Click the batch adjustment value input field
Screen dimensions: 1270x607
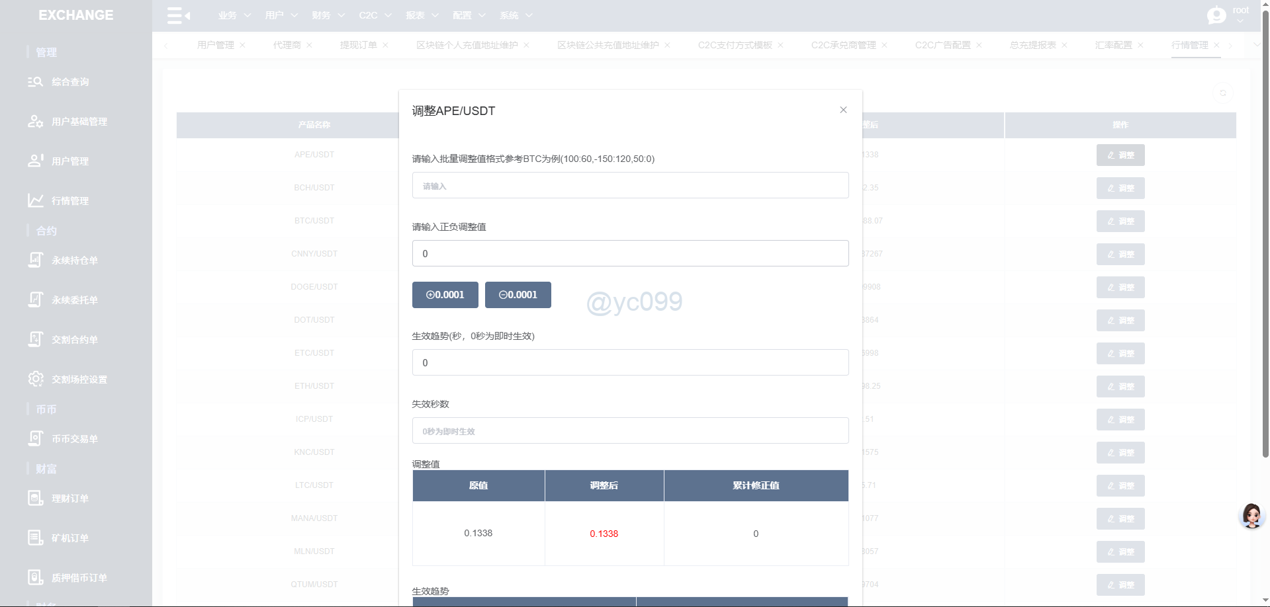coord(630,186)
